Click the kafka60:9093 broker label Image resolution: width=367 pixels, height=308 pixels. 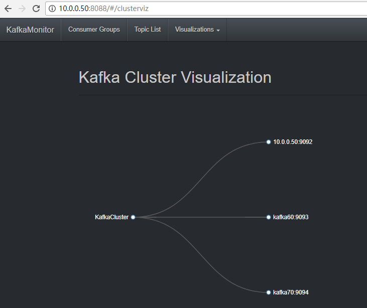[x=291, y=217]
